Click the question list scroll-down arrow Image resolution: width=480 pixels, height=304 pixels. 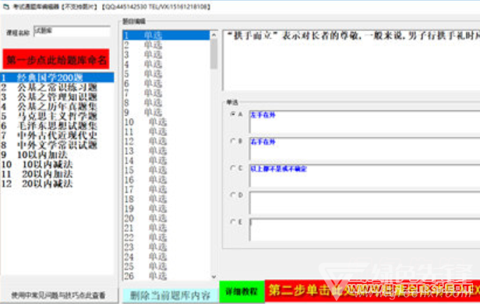click(214, 277)
